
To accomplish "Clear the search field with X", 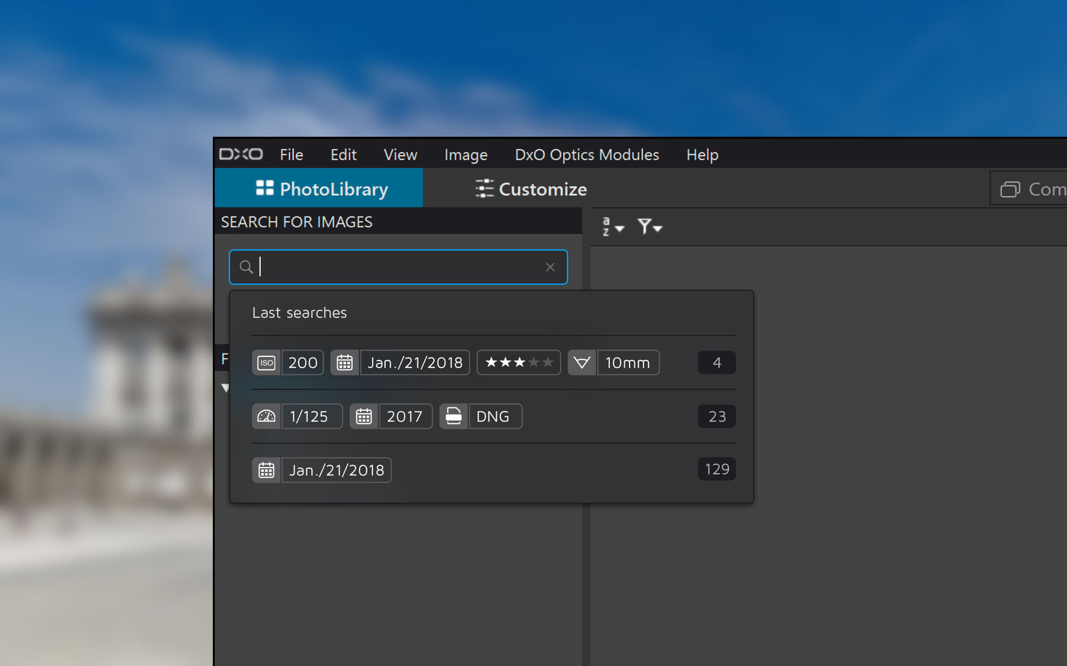I will (550, 267).
